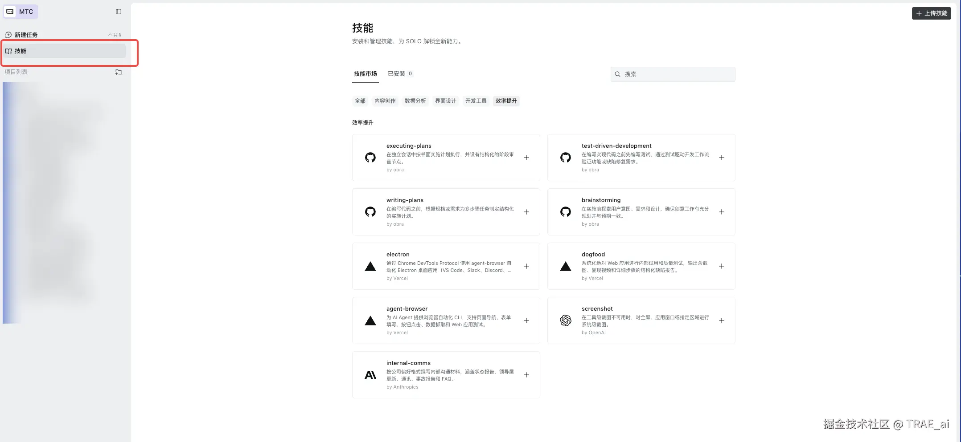Click OpenAI logo on screenshot card
The height and width of the screenshot is (442, 961).
(x=566, y=320)
